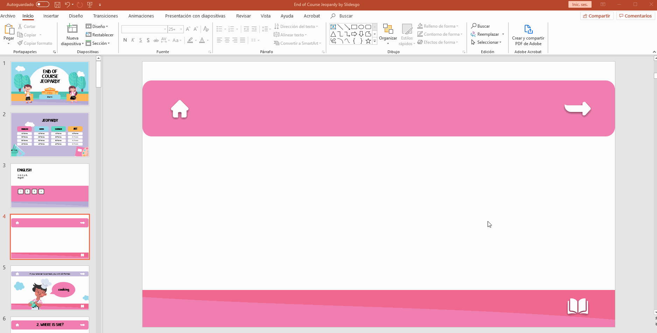Open the Archivo menu
657x333 pixels.
8,16
